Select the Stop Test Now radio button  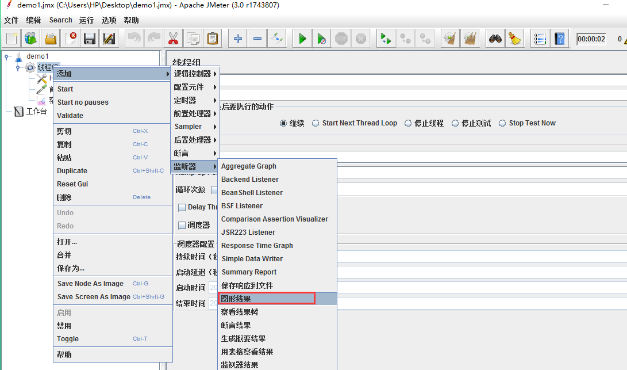point(502,123)
